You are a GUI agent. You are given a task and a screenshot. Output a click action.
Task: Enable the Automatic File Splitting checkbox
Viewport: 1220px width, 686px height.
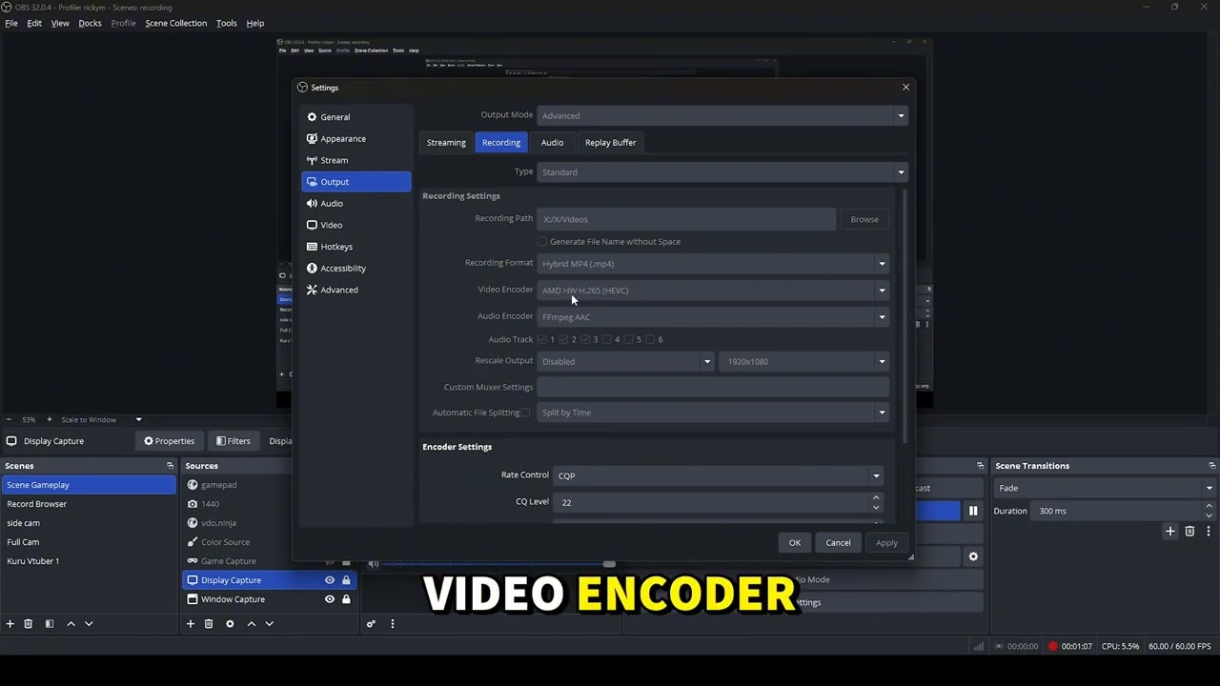(525, 413)
